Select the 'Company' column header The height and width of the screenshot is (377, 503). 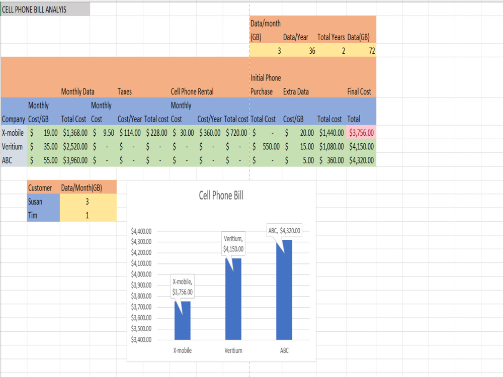click(x=14, y=119)
